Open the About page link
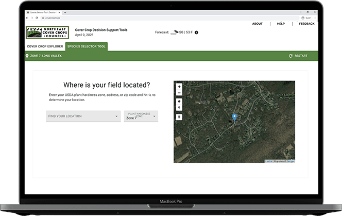The height and width of the screenshot is (216, 342). pos(258,24)
